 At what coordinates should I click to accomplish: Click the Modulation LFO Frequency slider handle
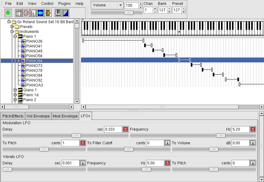coord(221,135)
